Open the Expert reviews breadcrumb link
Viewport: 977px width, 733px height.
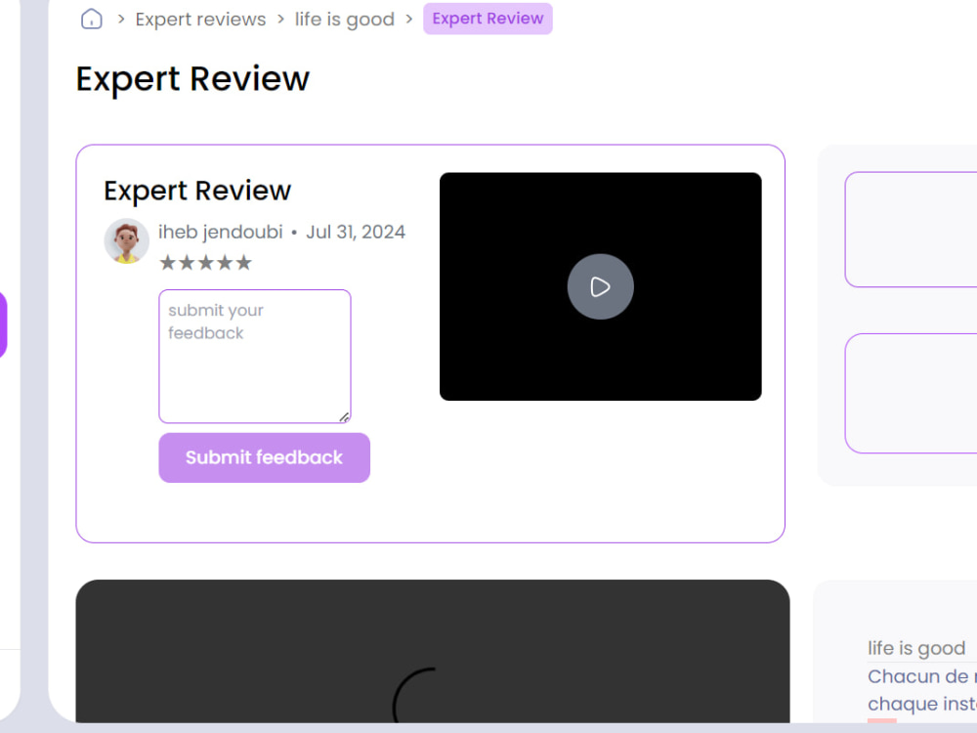point(200,20)
